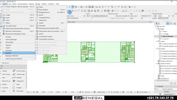This screenshot has width=177, height=100.
Task: Collapse the Propriétés panel
Action: pos(156,86)
